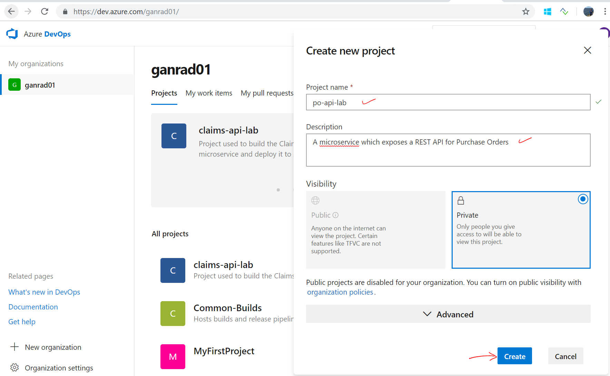610x376 pixels.
Task: Click the All projects heading
Action: (x=170, y=234)
